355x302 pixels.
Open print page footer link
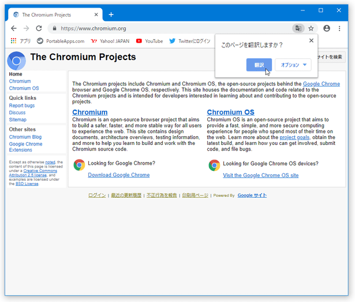click(x=195, y=195)
